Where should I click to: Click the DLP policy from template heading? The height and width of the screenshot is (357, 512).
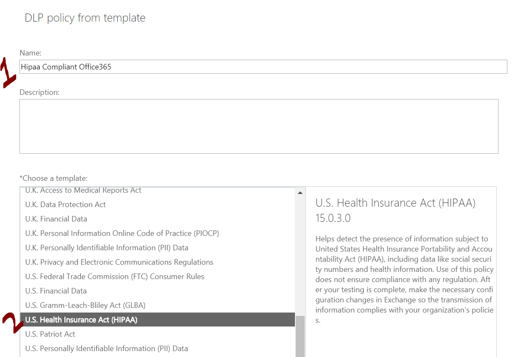point(85,18)
